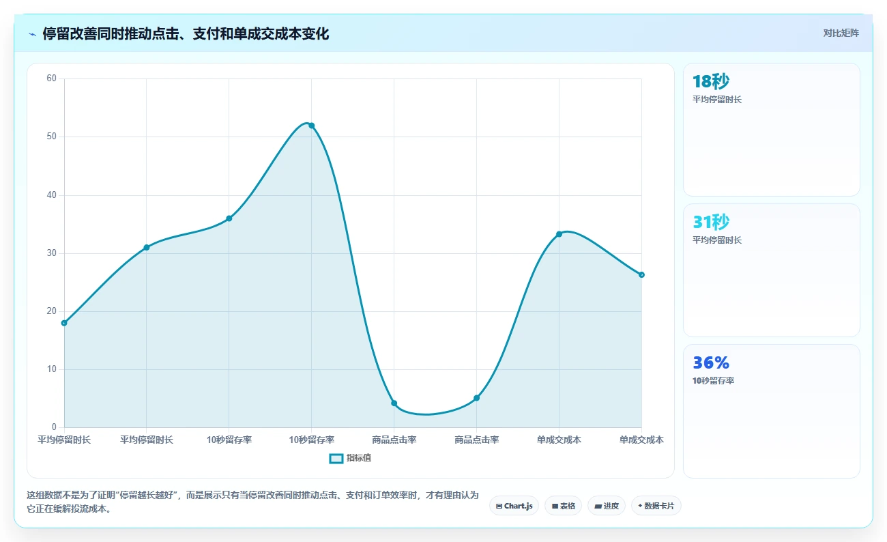
Task: Click the data point at value 18
Action: click(64, 323)
